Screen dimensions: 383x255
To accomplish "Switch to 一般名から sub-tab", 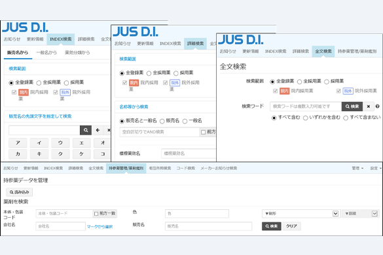I will [46, 52].
